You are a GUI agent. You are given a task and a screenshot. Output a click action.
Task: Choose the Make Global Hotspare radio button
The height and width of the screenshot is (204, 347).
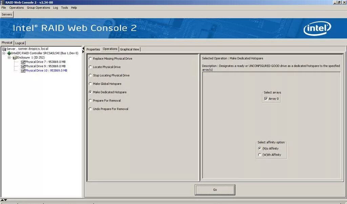pyautogui.click(x=90, y=84)
